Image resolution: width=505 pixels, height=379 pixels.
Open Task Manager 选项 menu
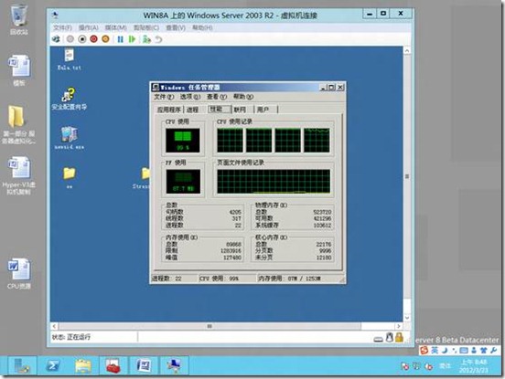[190, 97]
